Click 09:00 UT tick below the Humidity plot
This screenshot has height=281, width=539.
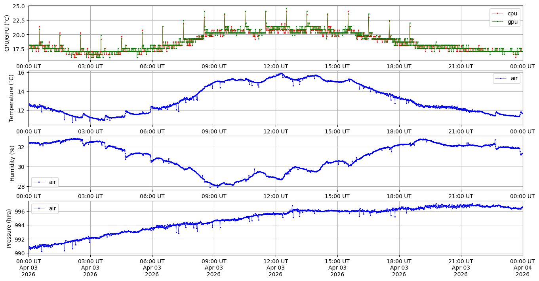click(214, 196)
